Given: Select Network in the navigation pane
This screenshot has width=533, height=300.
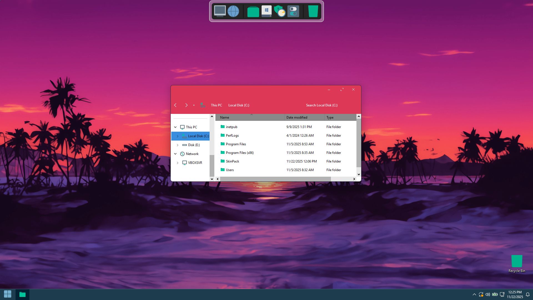Looking at the screenshot, I should point(192,154).
